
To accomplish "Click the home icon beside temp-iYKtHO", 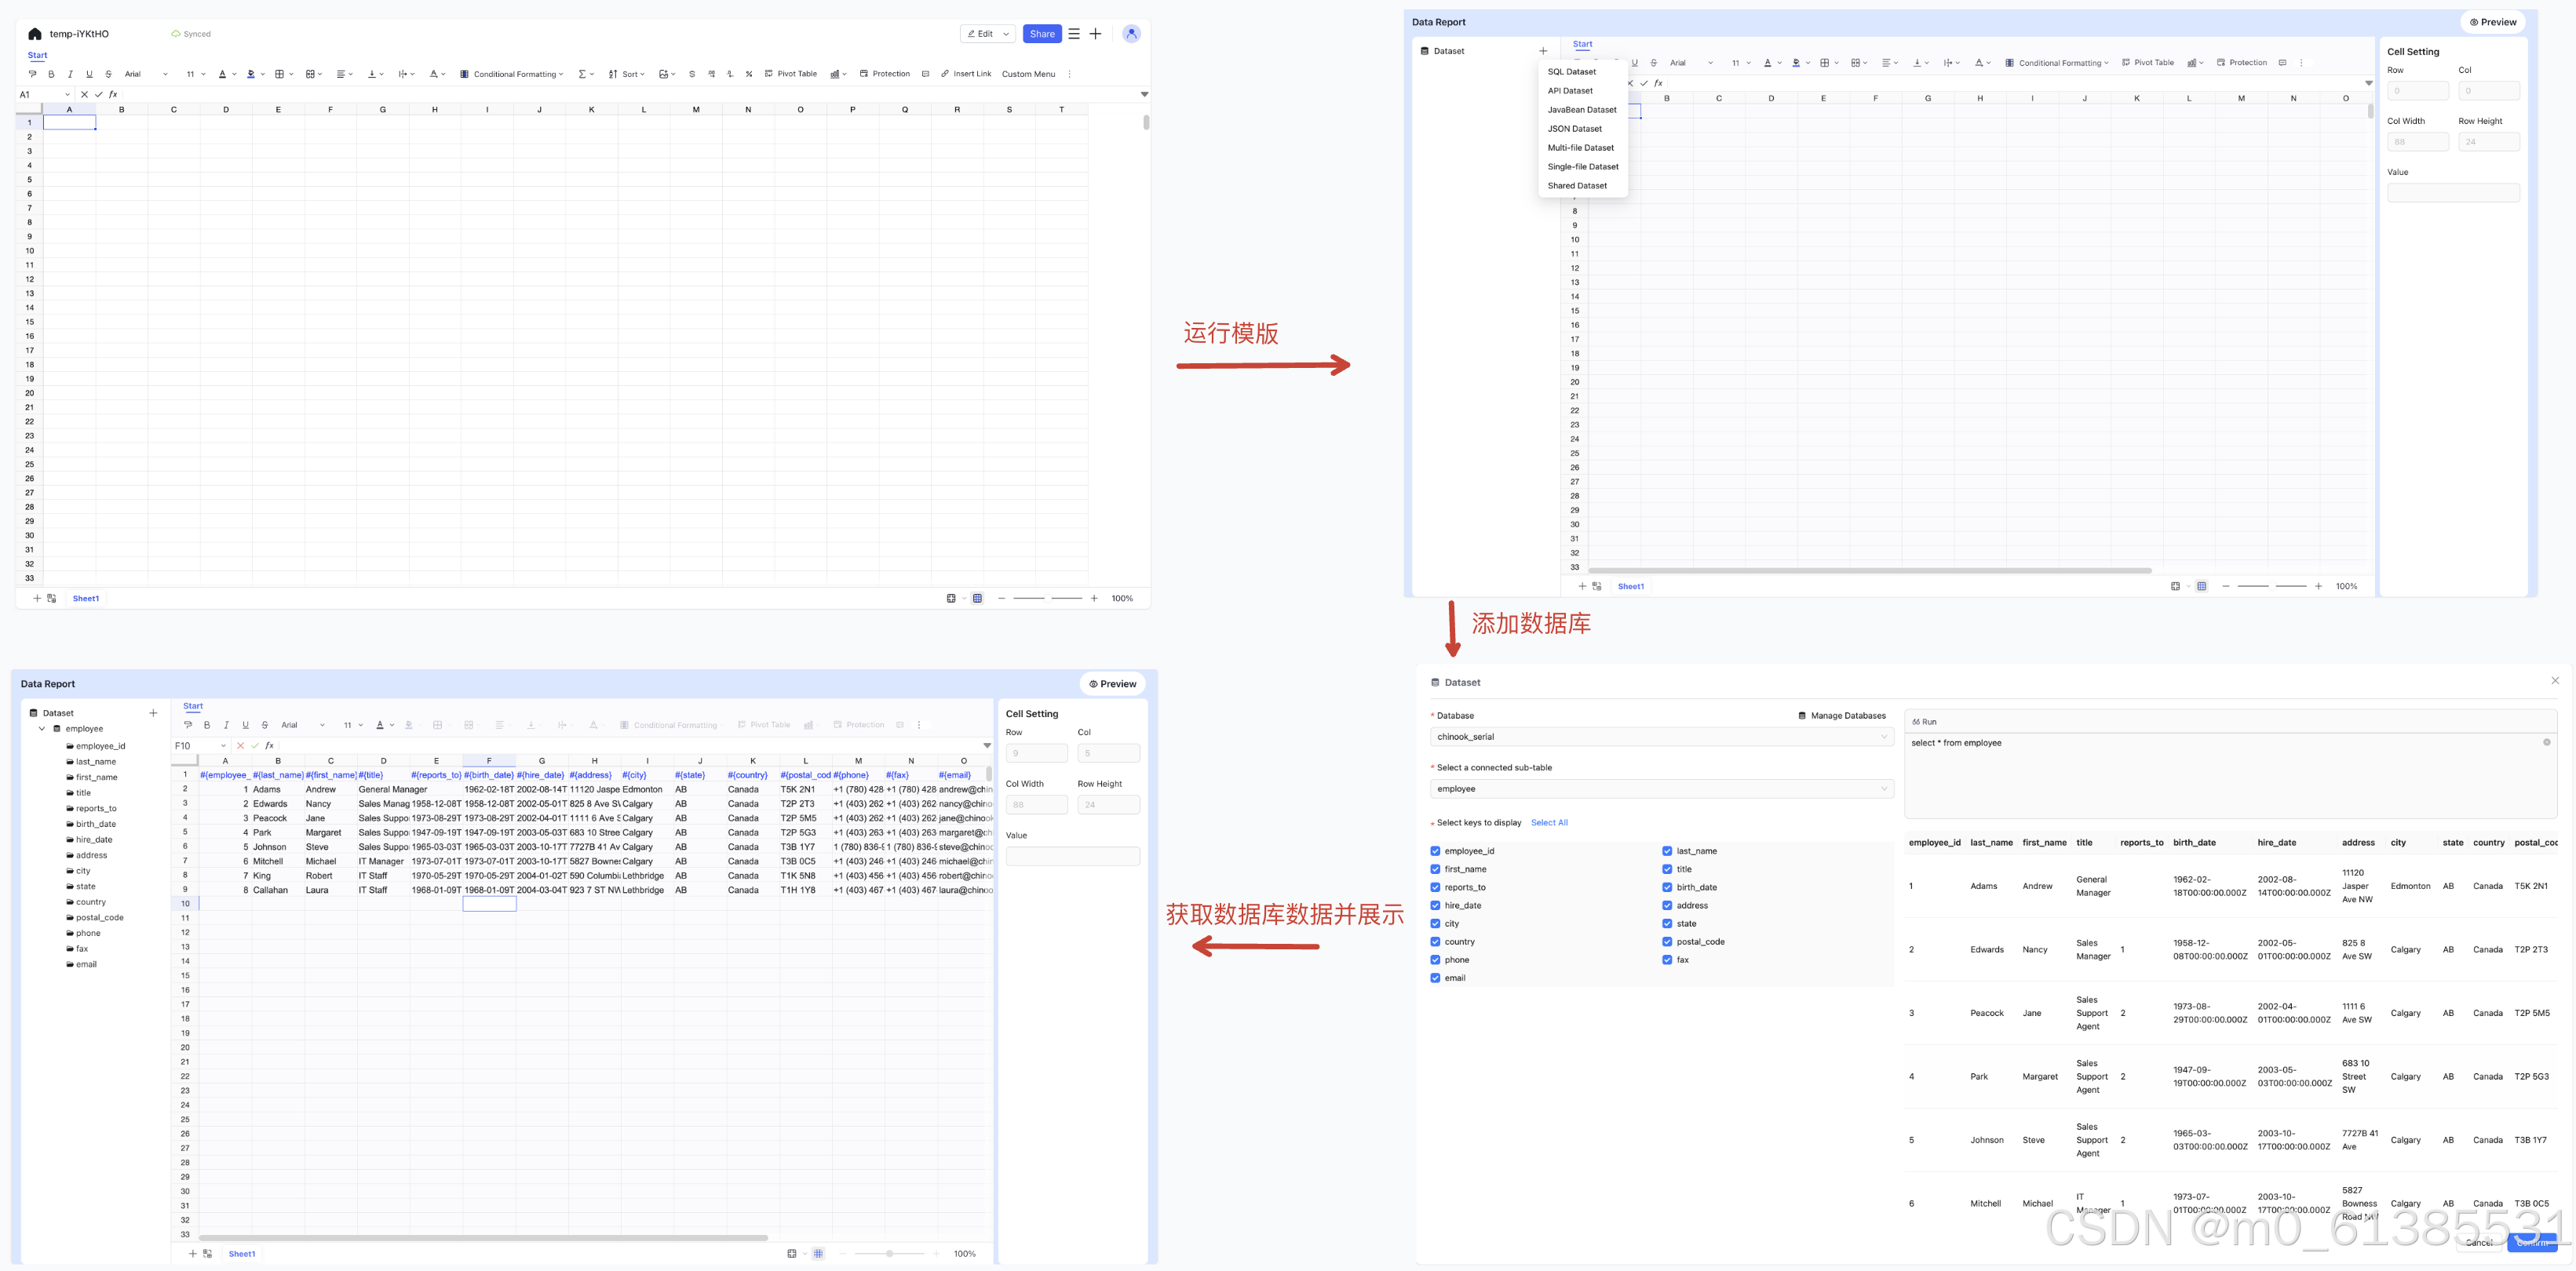I will tap(34, 34).
